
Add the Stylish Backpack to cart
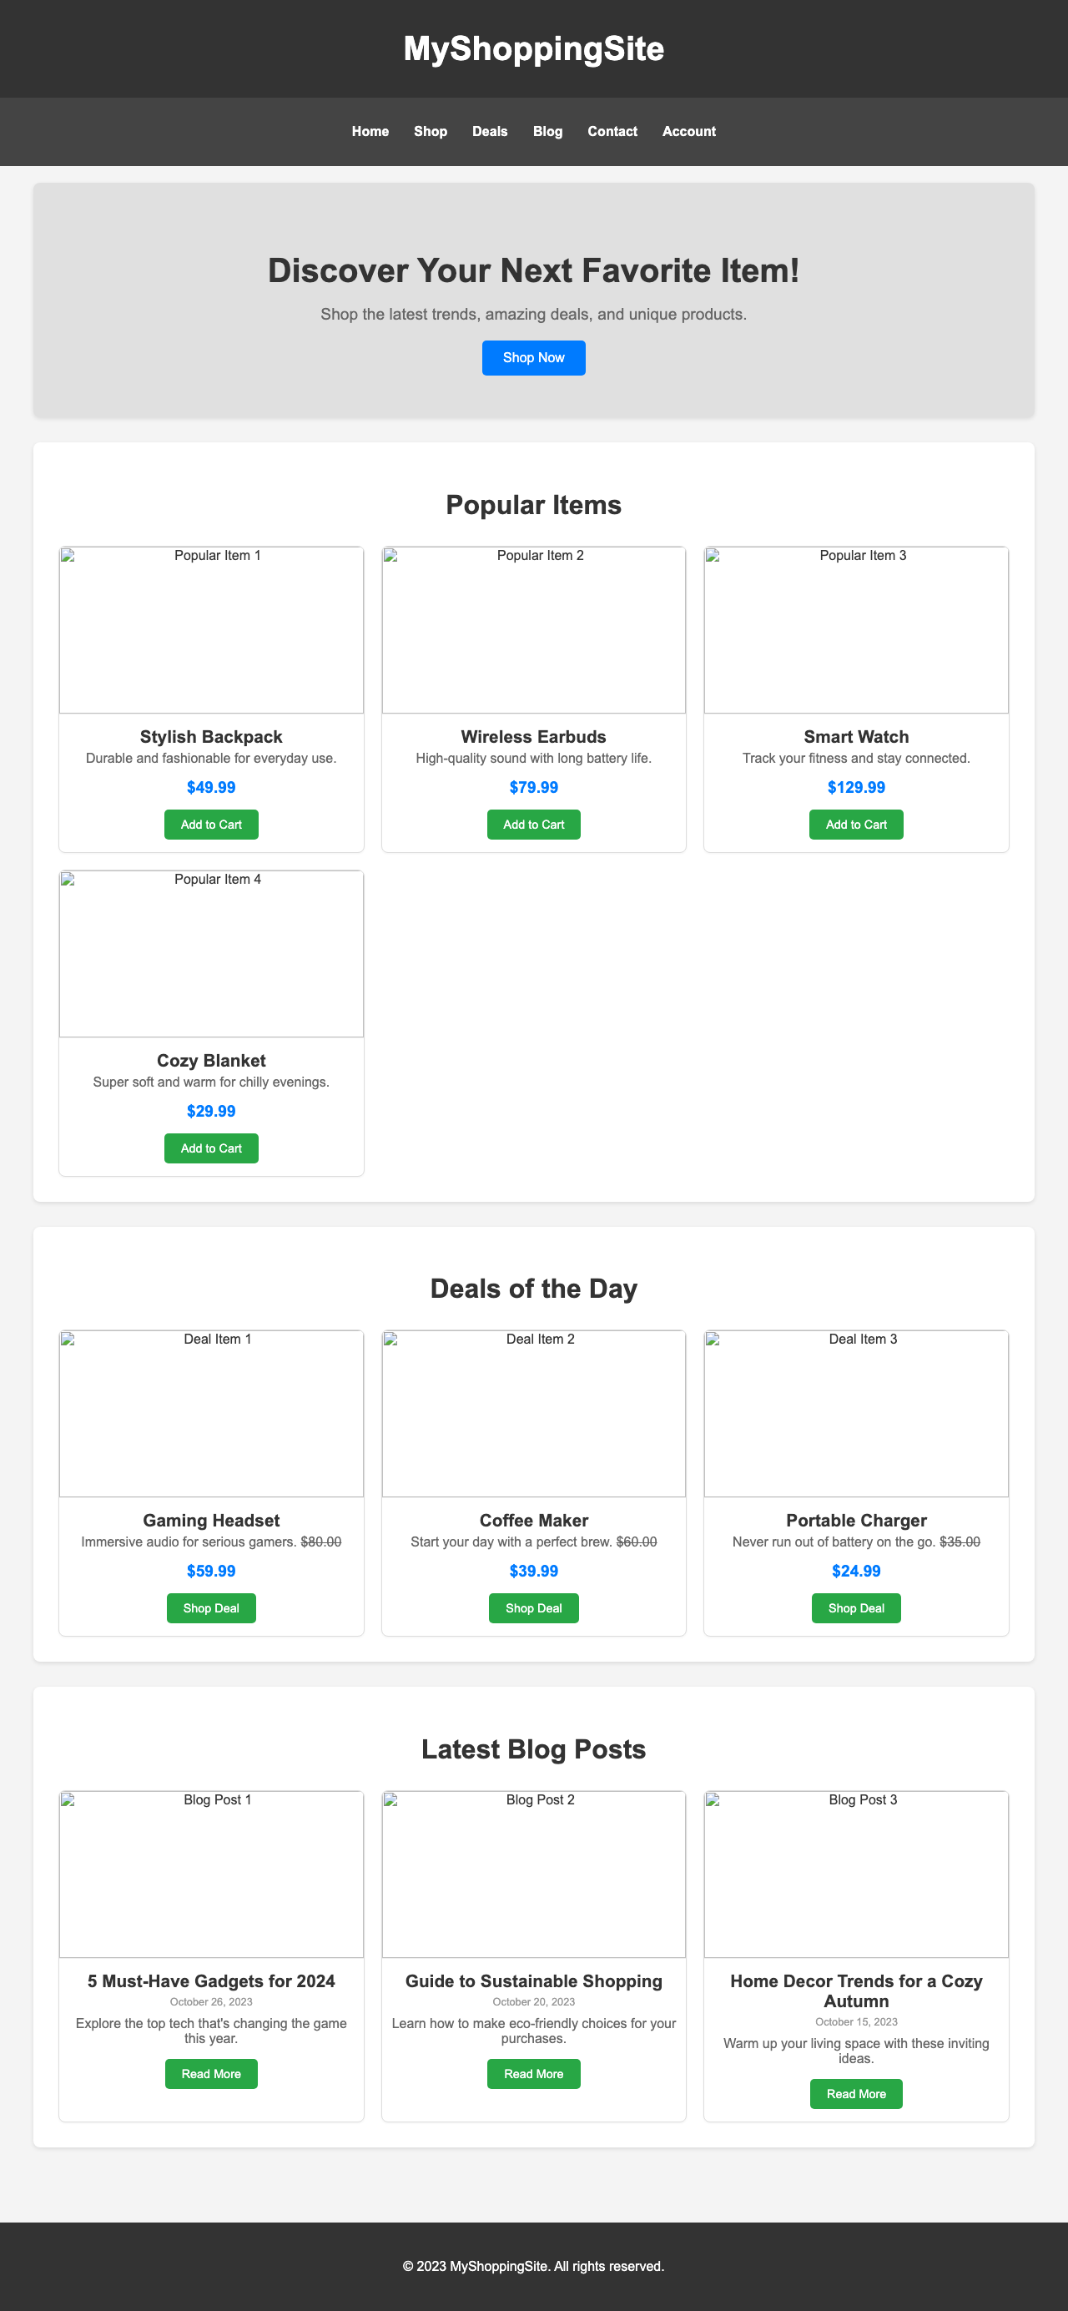(x=211, y=824)
